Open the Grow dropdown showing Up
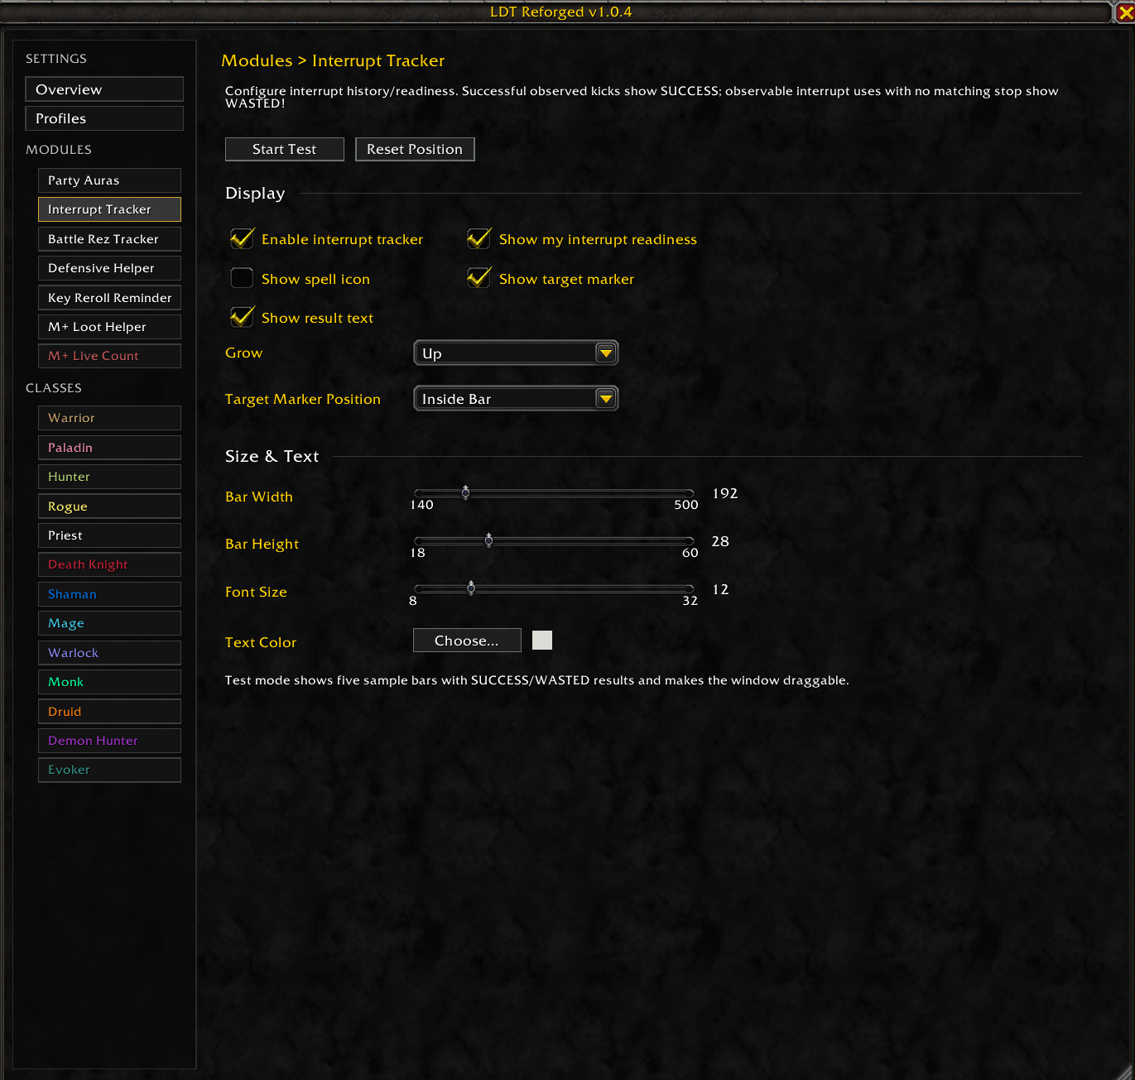Image resolution: width=1135 pixels, height=1080 pixels. click(x=516, y=353)
